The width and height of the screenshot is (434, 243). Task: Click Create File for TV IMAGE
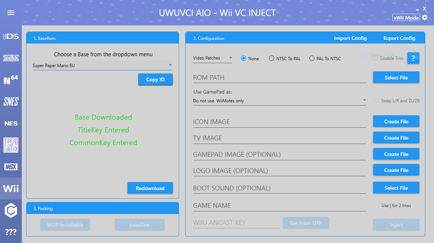pyautogui.click(x=396, y=138)
